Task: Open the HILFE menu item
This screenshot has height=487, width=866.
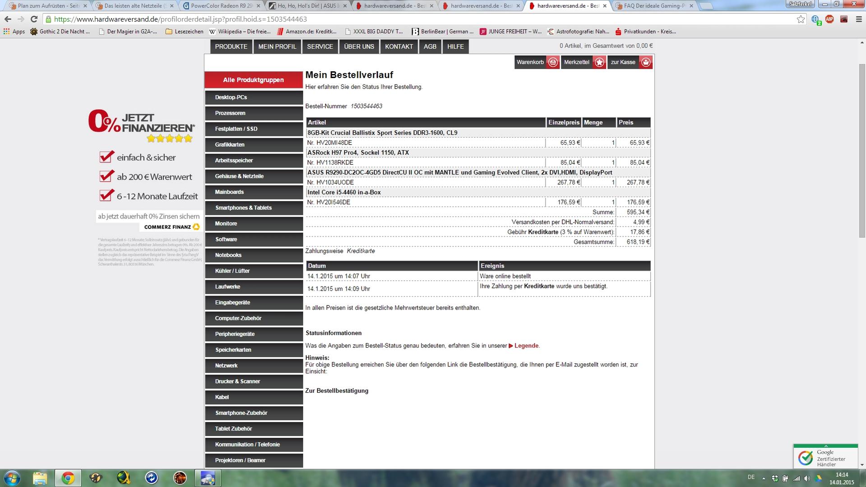Action: coord(455,46)
